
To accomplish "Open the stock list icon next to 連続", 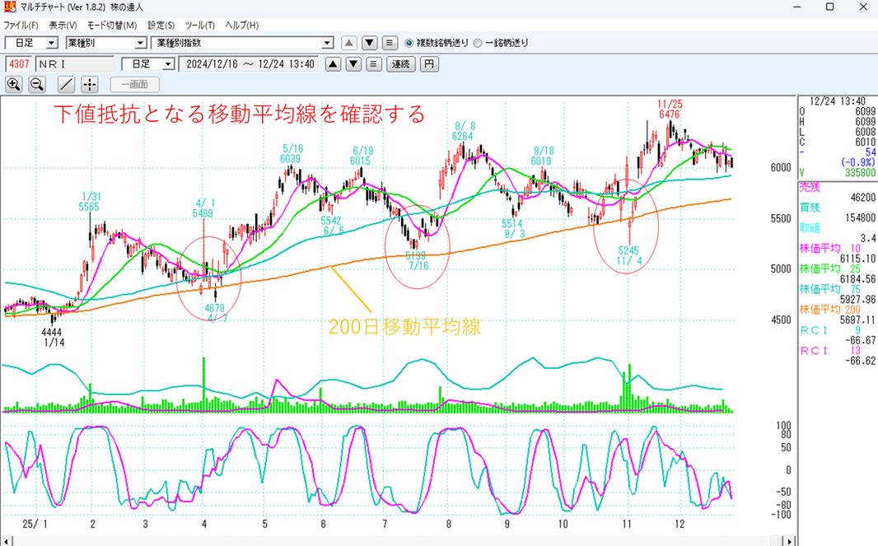I will 373,64.
